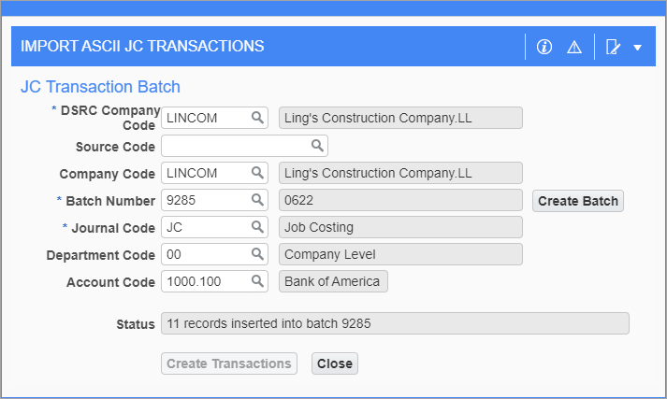The width and height of the screenshot is (667, 399).
Task: Click the edit notes icon in header
Action: 613,47
